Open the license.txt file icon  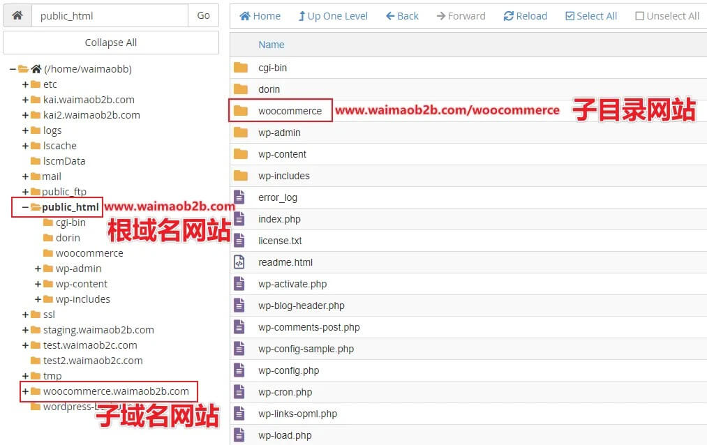click(240, 241)
